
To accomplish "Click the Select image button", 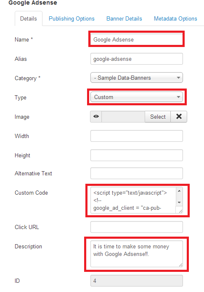I will (x=158, y=117).
